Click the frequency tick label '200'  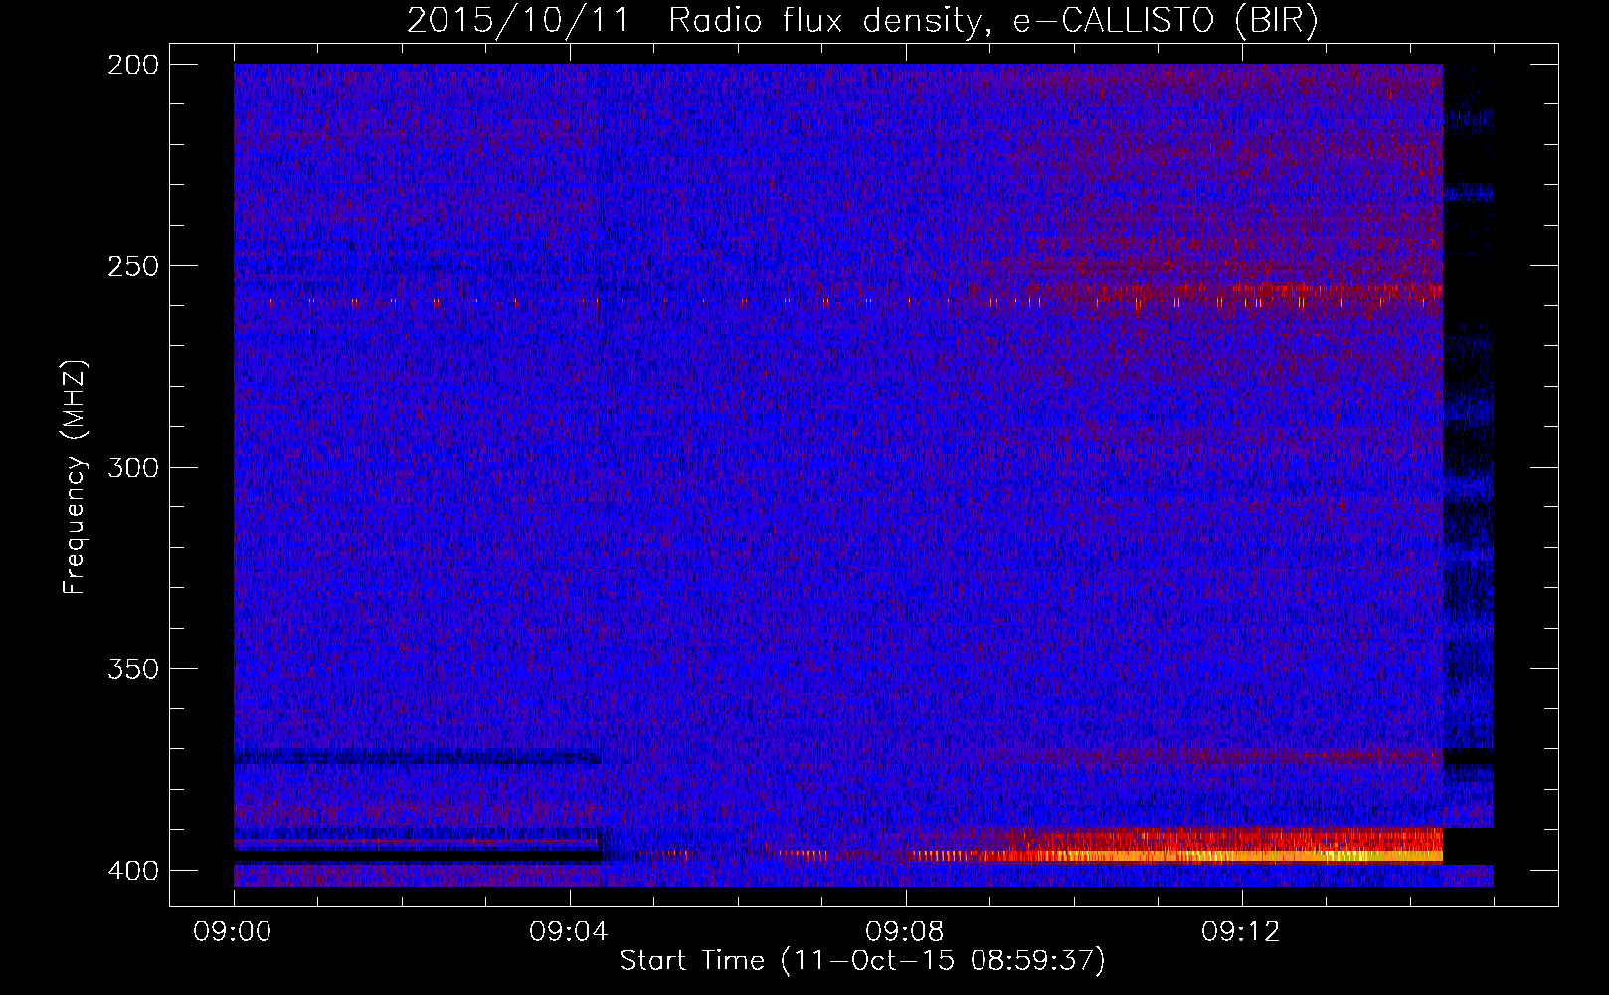point(133,65)
